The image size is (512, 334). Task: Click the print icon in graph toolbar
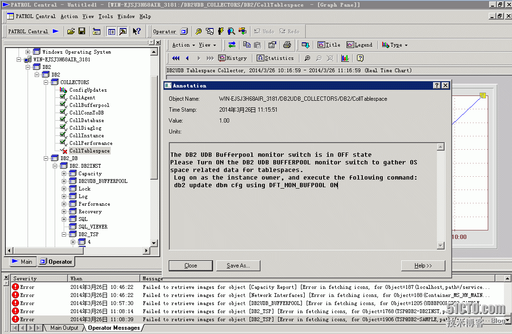coord(287,45)
